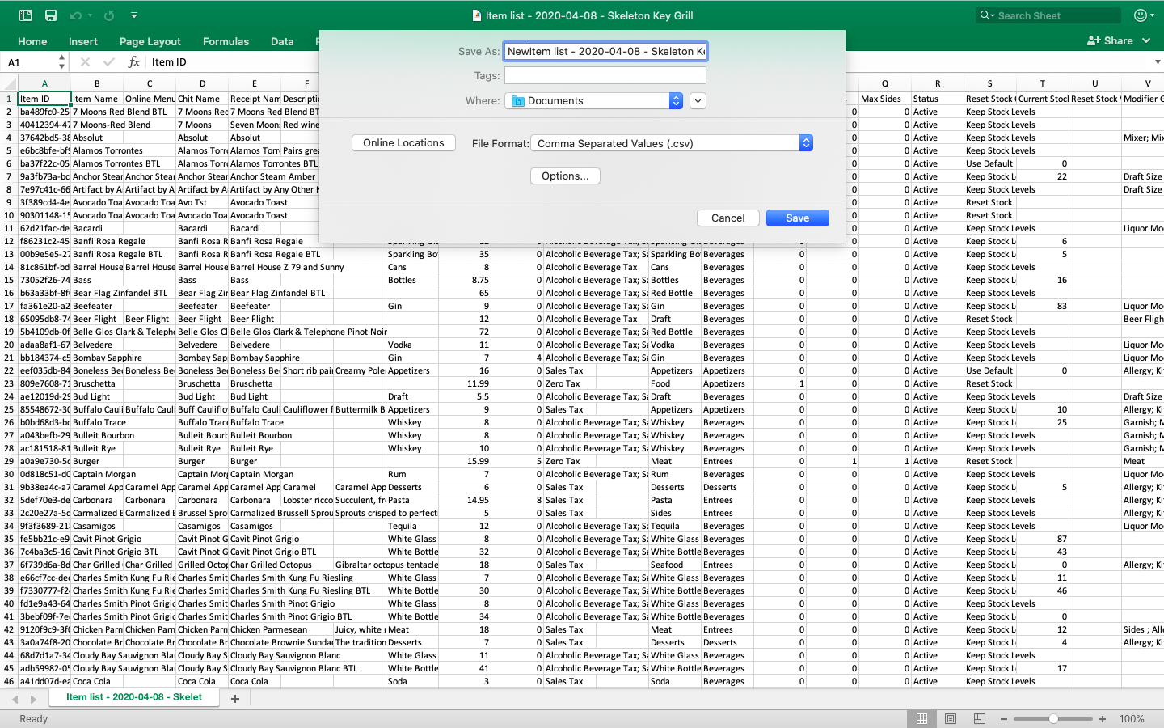
Task: Select column S header
Action: point(990,83)
